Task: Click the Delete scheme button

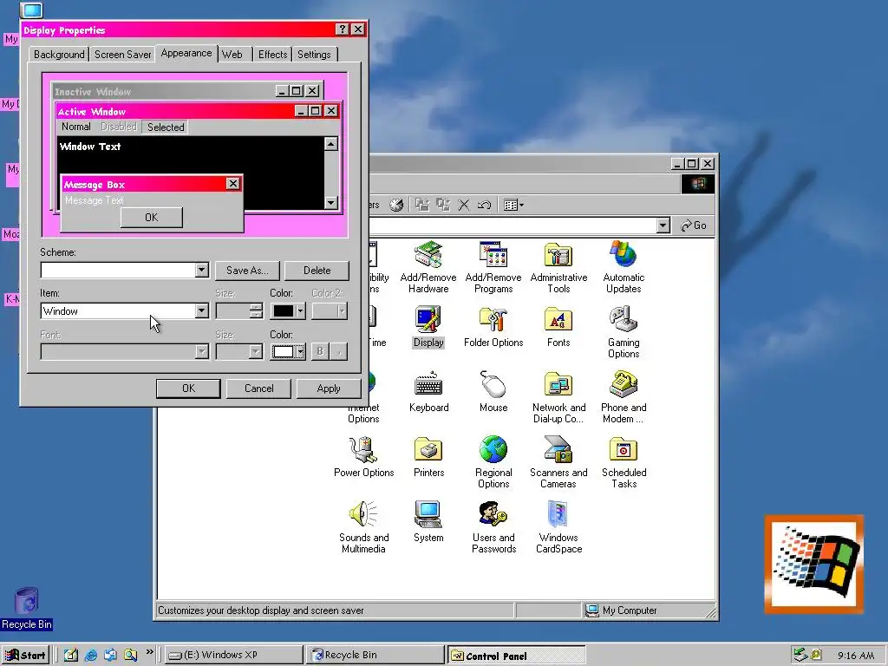Action: [317, 271]
